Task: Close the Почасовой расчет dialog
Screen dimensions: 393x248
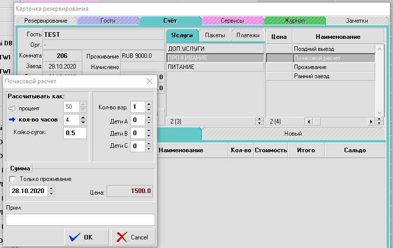Action: coord(149,81)
